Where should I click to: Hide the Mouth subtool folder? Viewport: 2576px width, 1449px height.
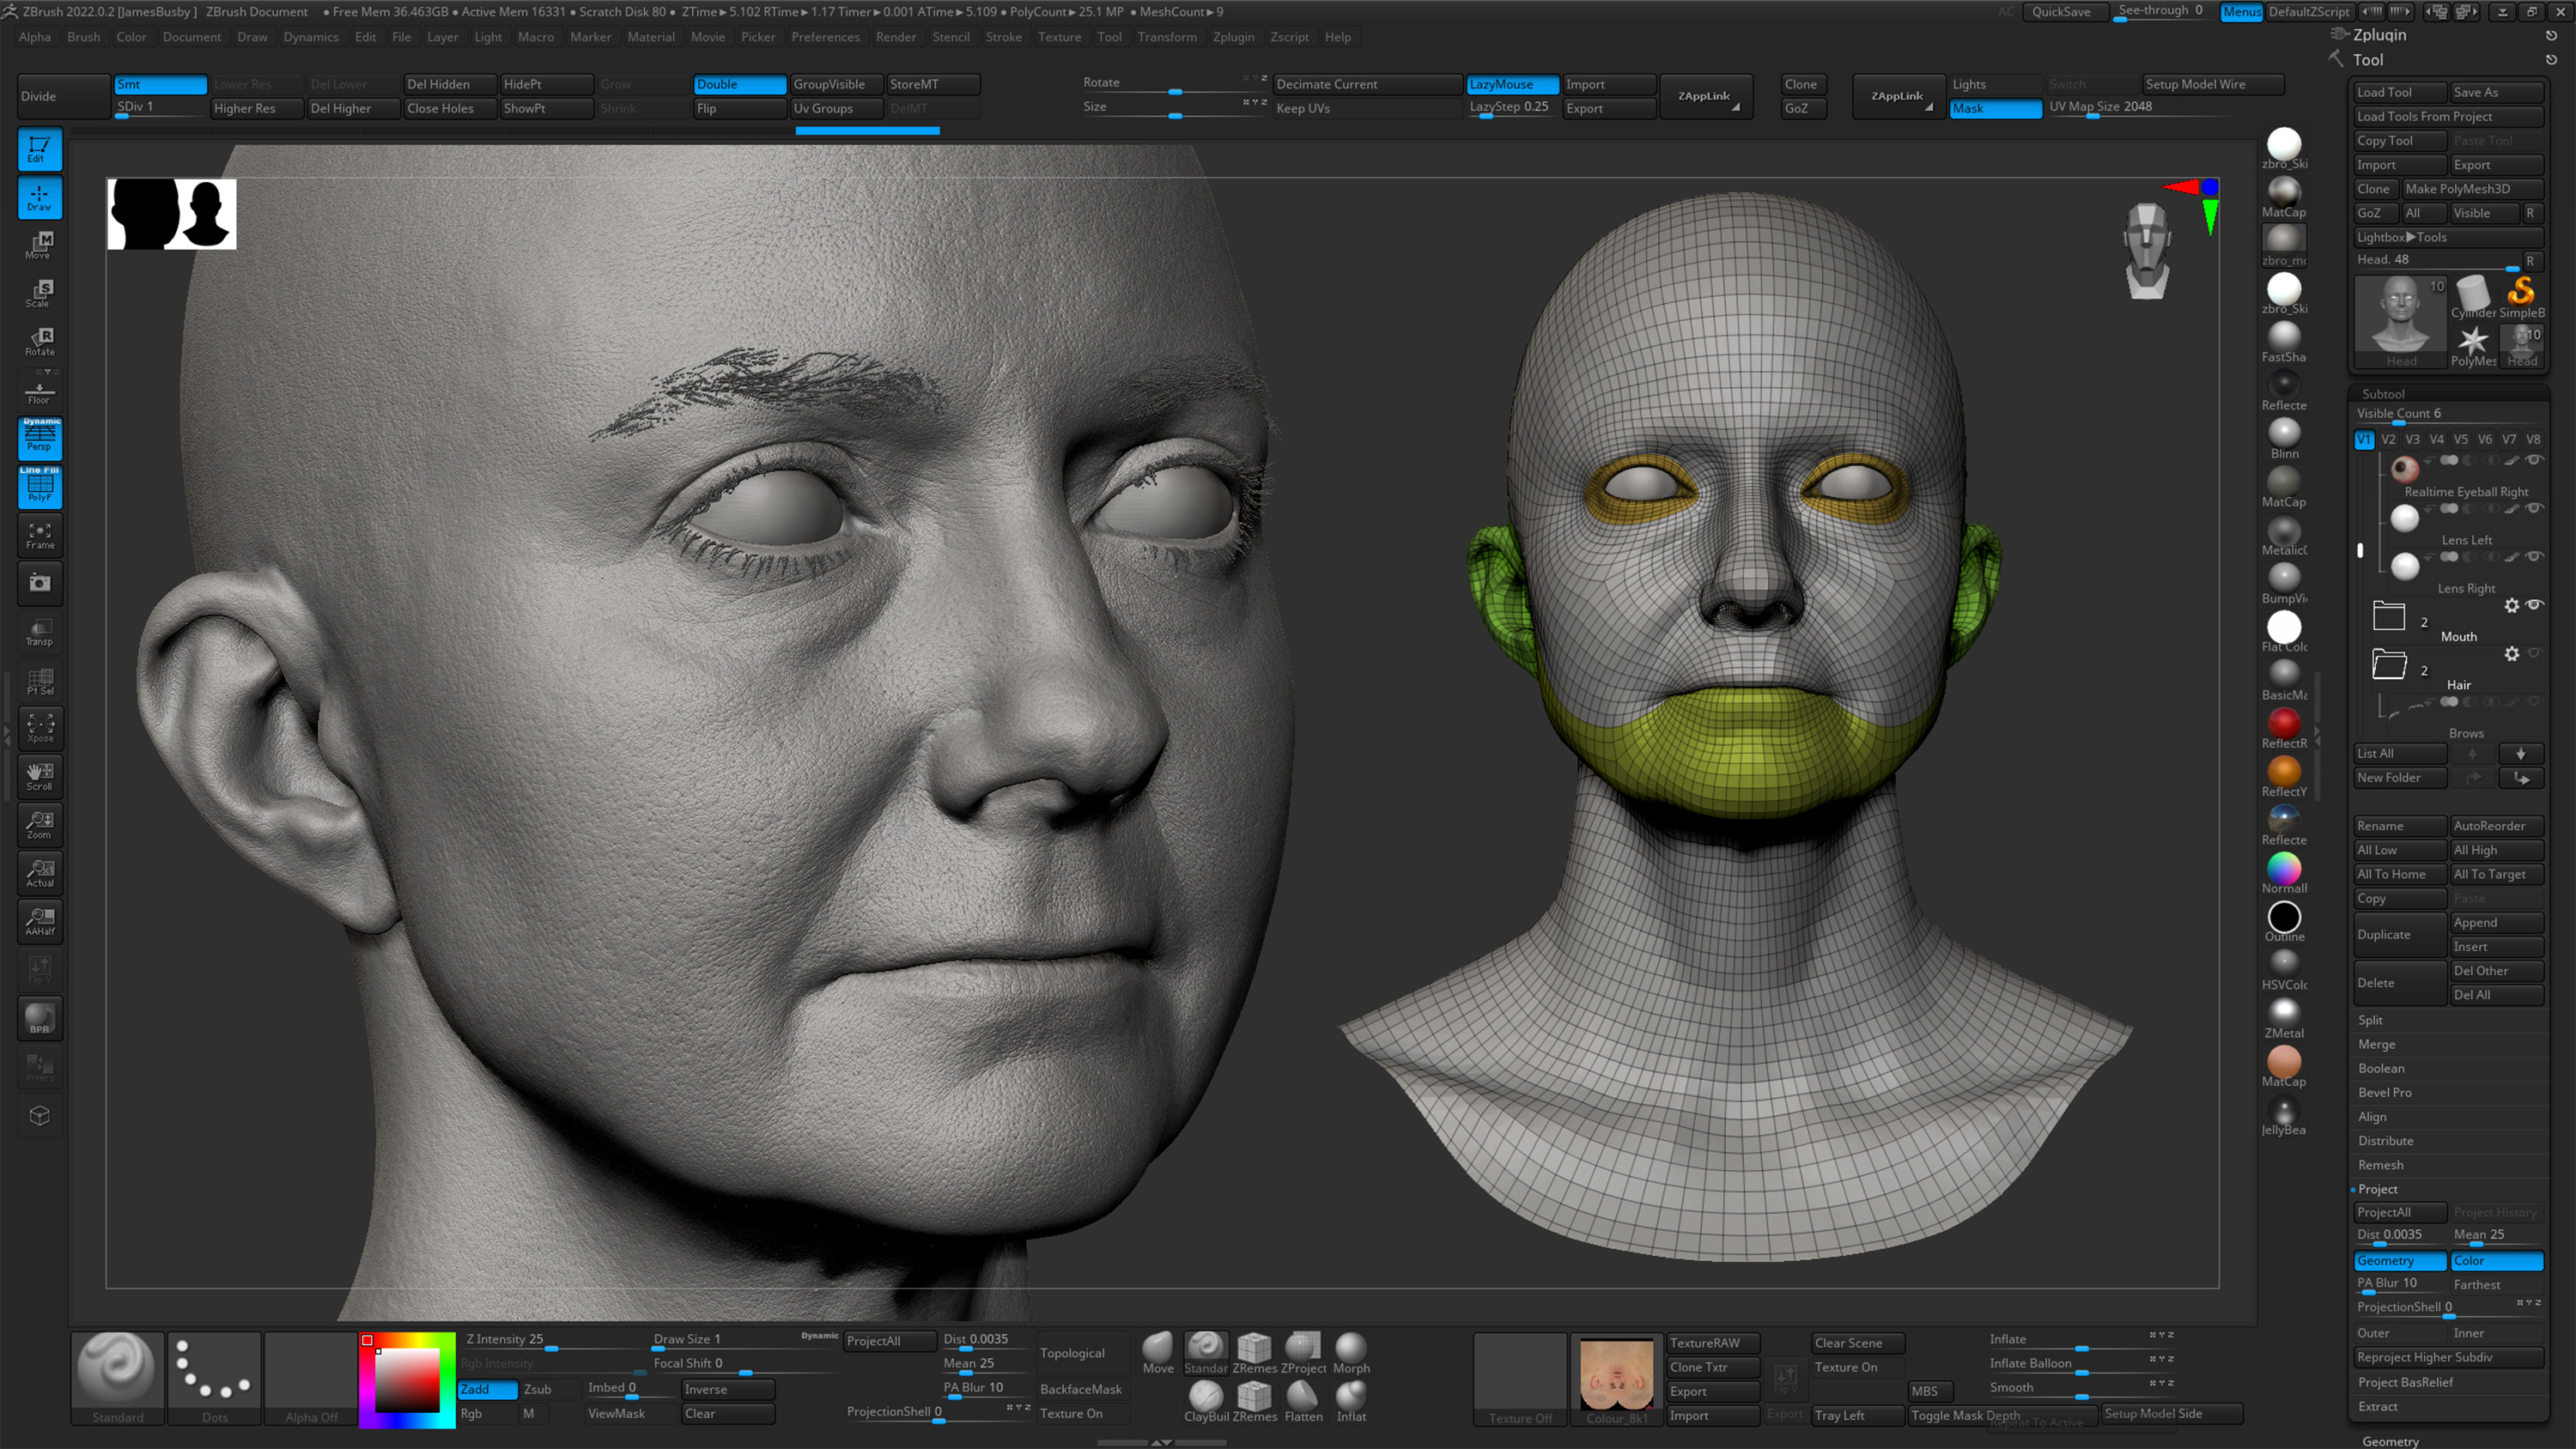tap(2536, 606)
